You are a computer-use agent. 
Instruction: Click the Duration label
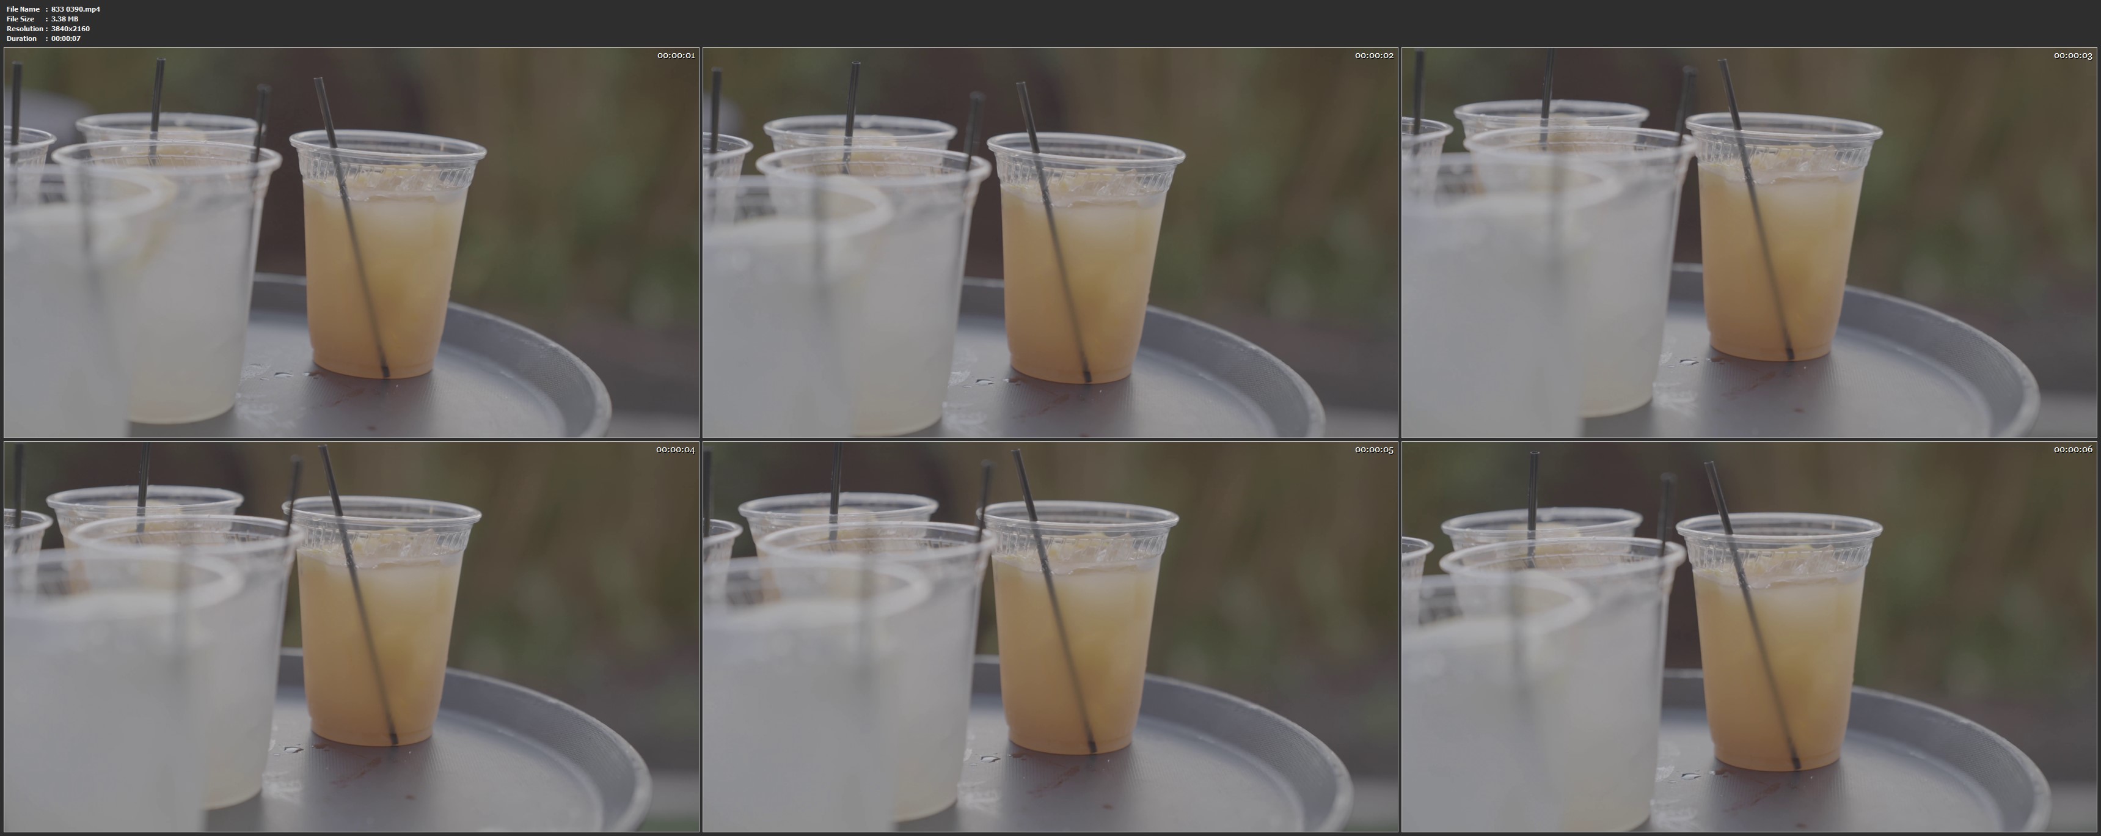coord(21,38)
